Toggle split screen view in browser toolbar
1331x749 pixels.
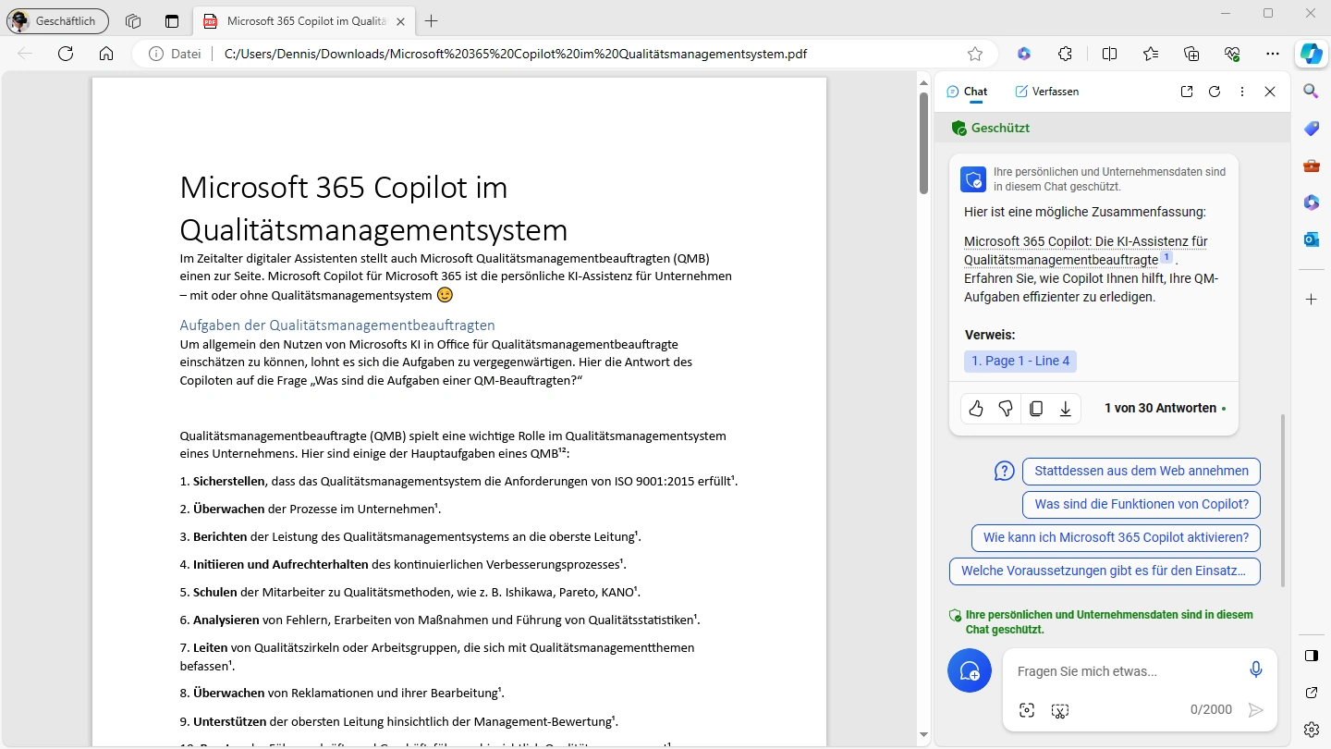1109,54
